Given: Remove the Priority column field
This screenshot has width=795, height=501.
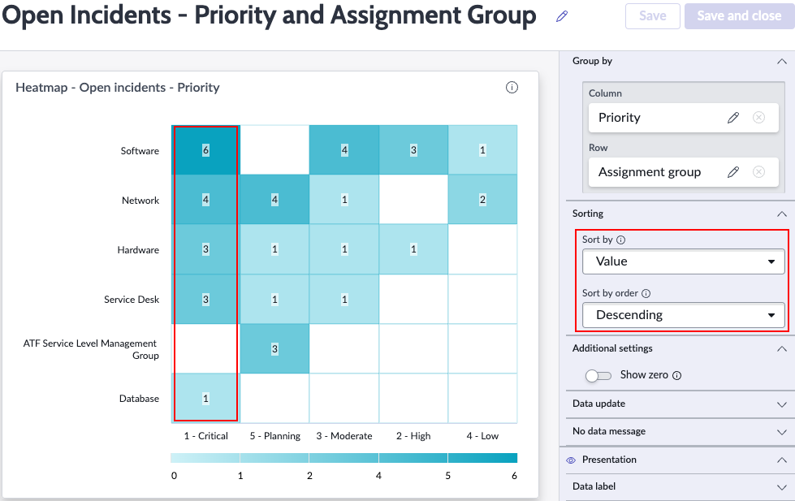Looking at the screenshot, I should pos(758,118).
